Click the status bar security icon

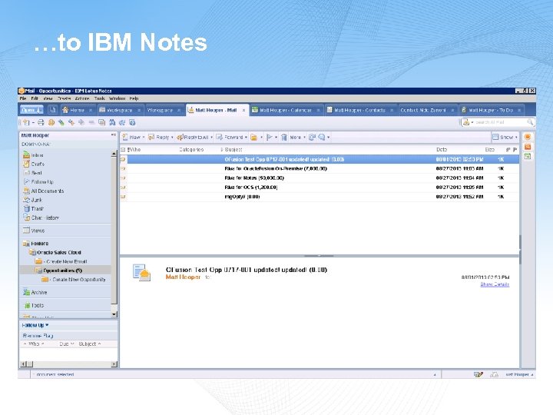(478, 374)
